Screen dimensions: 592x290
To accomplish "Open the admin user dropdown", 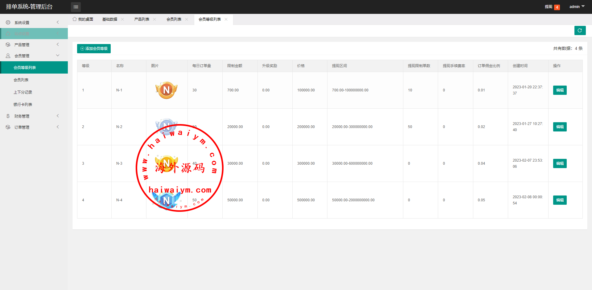I will click(x=577, y=7).
